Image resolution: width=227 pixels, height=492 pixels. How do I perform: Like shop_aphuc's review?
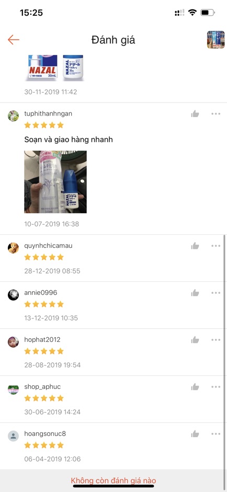point(195,387)
